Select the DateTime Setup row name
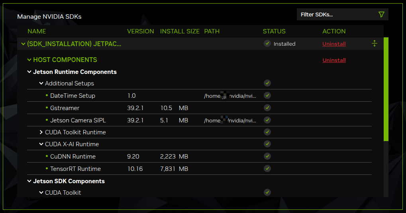Viewport: 406px width, 213px height. [x=73, y=96]
